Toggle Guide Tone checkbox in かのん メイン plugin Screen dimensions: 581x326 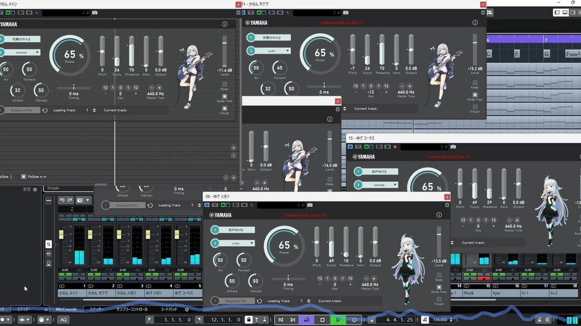coord(225,97)
